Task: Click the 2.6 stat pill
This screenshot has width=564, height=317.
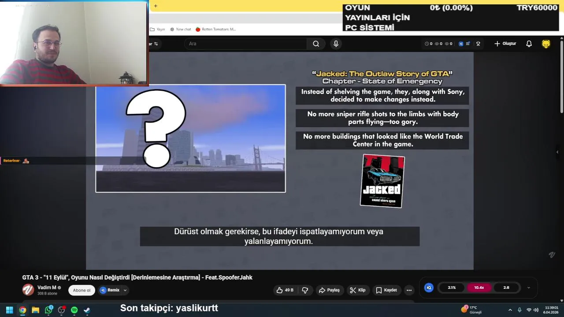Action: coord(506,288)
